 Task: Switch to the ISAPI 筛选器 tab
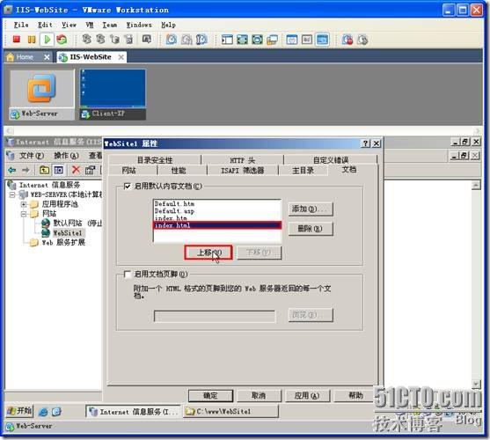243,171
